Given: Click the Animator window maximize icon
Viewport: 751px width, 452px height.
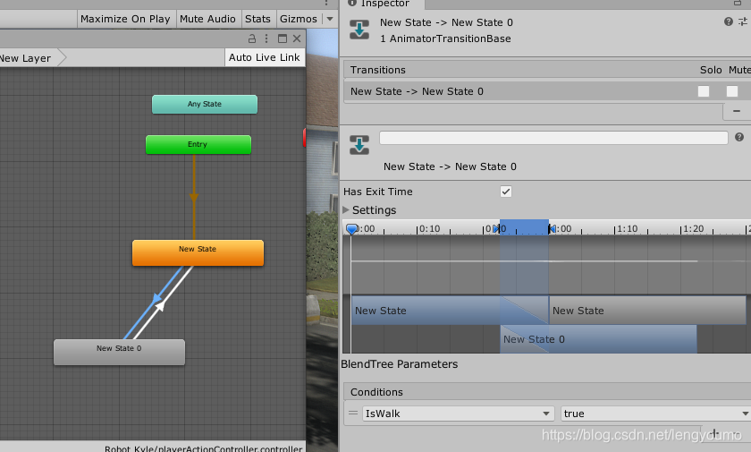Looking at the screenshot, I should pos(283,38).
